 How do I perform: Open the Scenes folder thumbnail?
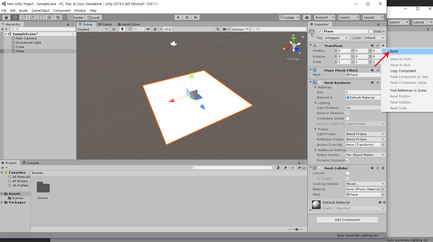point(43,187)
